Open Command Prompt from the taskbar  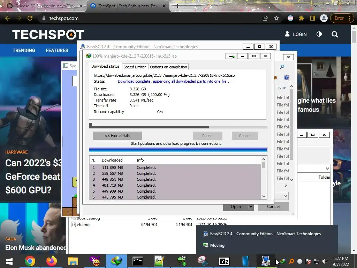[x=138, y=261]
